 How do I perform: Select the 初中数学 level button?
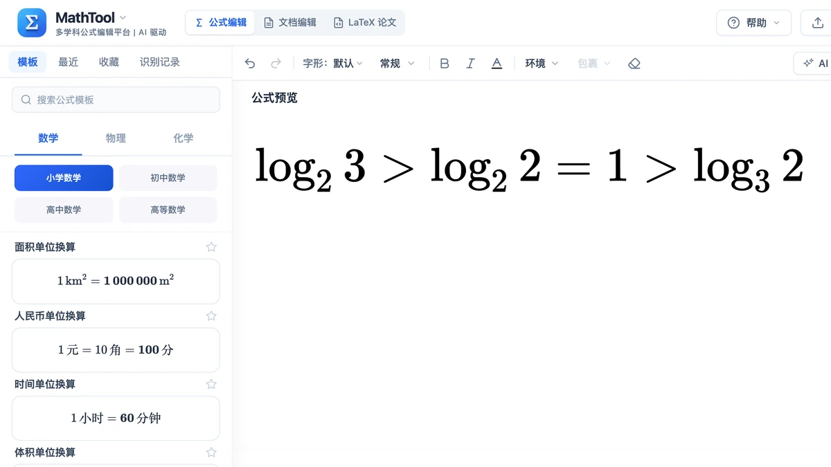[168, 178]
